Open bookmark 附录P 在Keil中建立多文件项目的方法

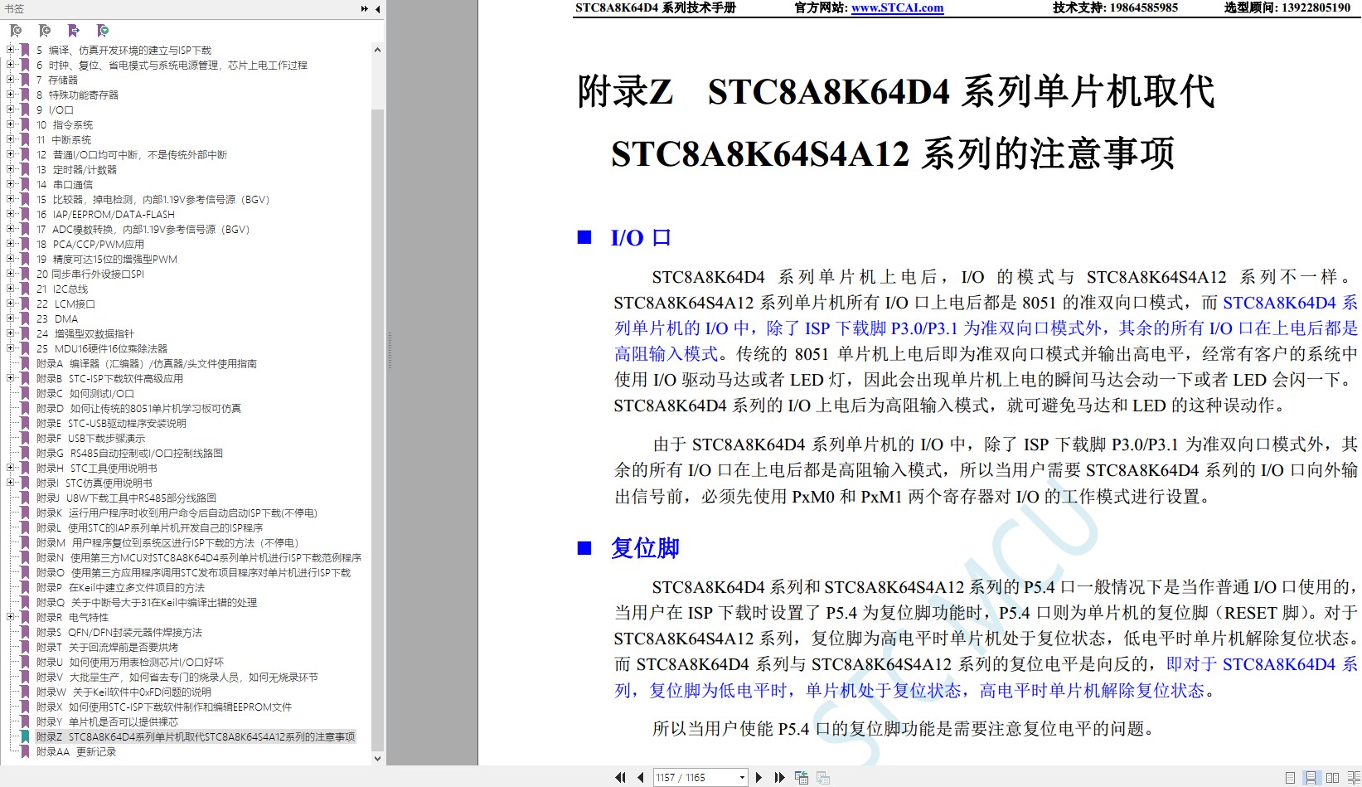click(x=120, y=587)
